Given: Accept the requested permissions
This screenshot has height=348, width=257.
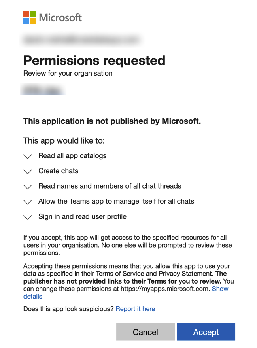Looking at the screenshot, I should 206,332.
